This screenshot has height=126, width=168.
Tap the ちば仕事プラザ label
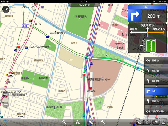pos(57,33)
